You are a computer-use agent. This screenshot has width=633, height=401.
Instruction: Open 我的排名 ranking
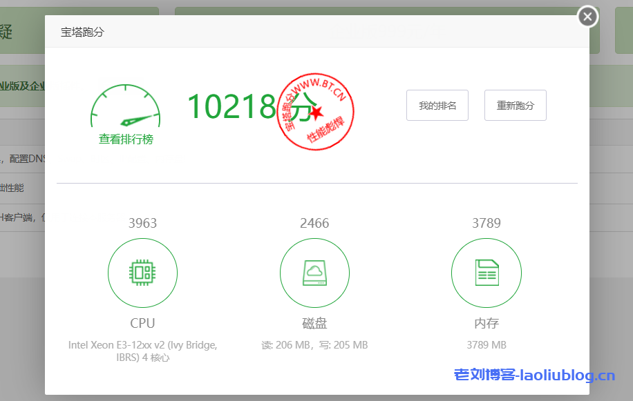click(437, 106)
